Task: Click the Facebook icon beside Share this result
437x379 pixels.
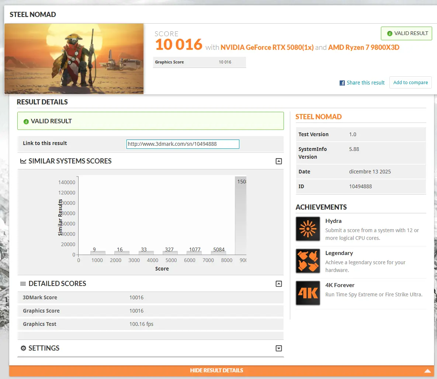Action: tap(342, 83)
